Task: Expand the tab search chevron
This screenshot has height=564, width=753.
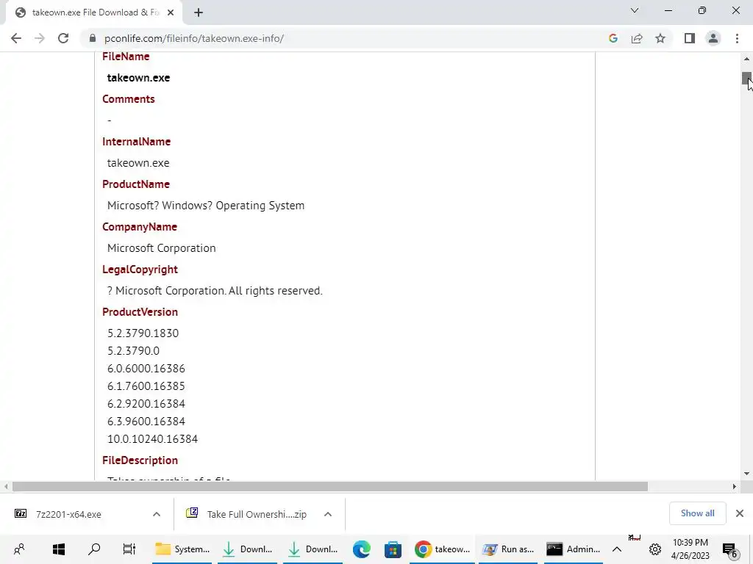Action: (635, 10)
